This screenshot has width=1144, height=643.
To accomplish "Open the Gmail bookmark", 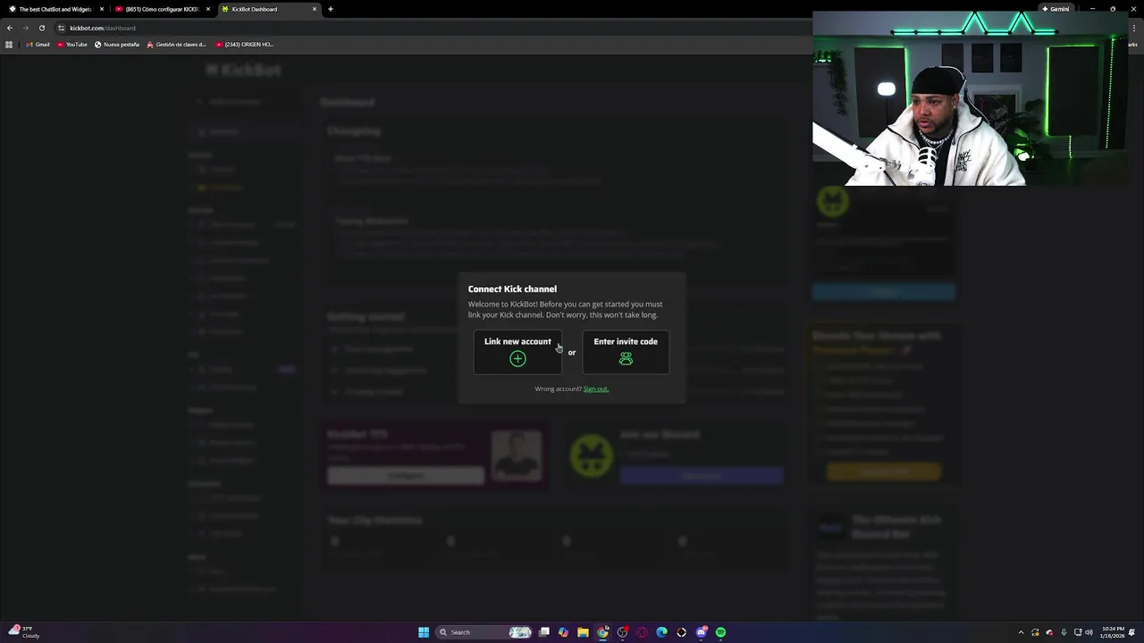I will (38, 44).
